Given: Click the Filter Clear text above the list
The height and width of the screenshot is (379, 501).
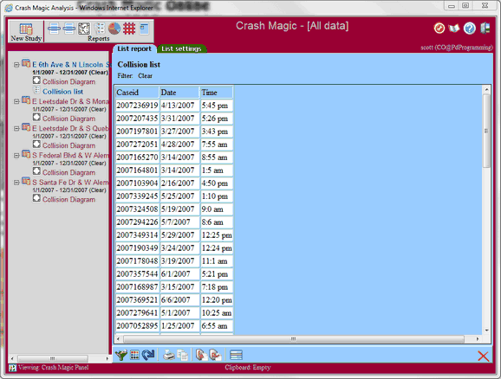Looking at the screenshot, I should coord(135,76).
